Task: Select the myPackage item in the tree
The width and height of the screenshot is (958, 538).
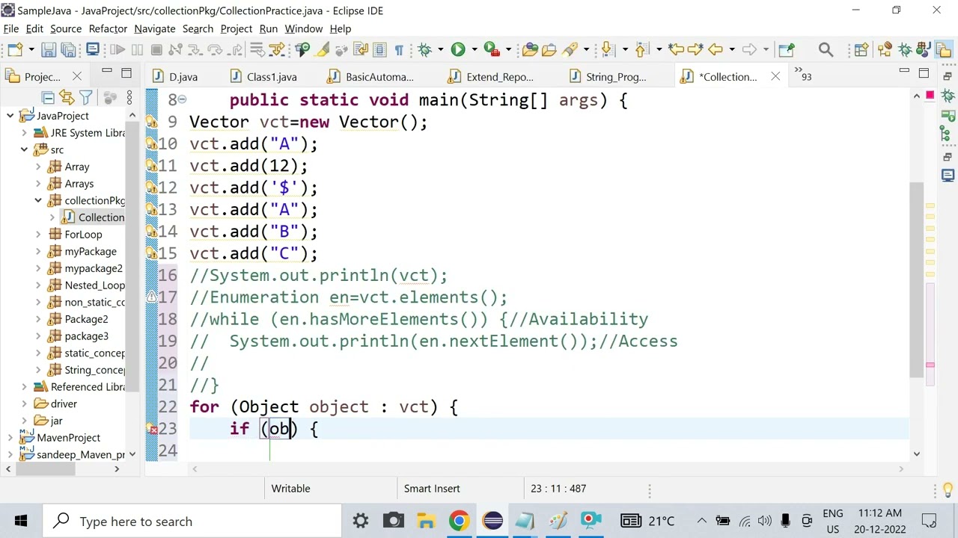Action: click(91, 251)
